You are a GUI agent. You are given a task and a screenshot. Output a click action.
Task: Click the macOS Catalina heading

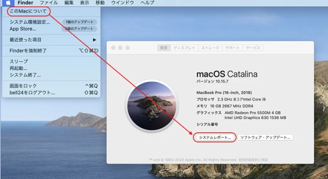pyautogui.click(x=227, y=74)
